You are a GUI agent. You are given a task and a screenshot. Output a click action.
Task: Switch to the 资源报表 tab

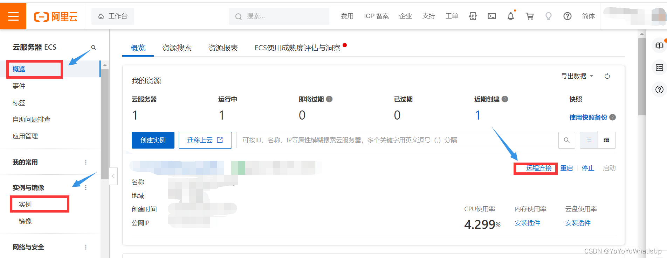pyautogui.click(x=223, y=48)
